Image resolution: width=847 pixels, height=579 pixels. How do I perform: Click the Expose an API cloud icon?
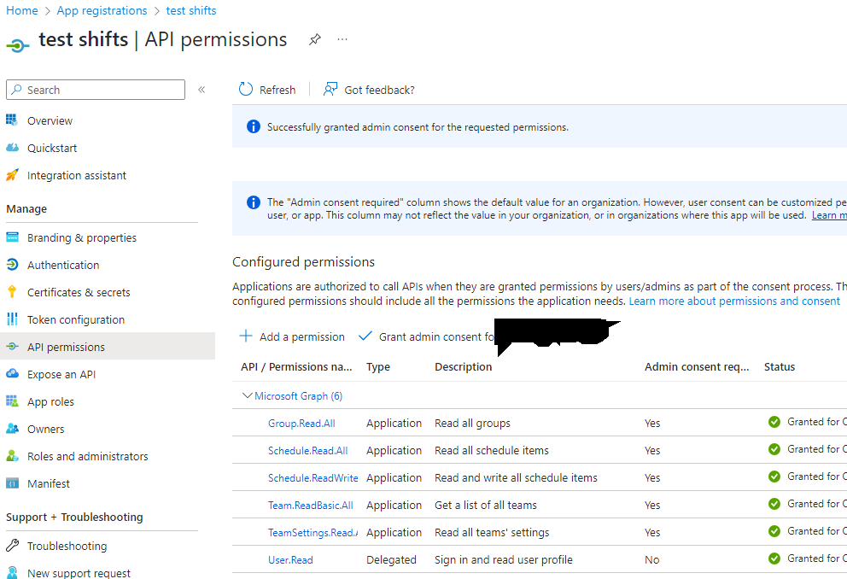pos(12,374)
